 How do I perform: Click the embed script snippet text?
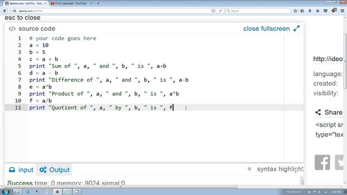tap(329, 129)
